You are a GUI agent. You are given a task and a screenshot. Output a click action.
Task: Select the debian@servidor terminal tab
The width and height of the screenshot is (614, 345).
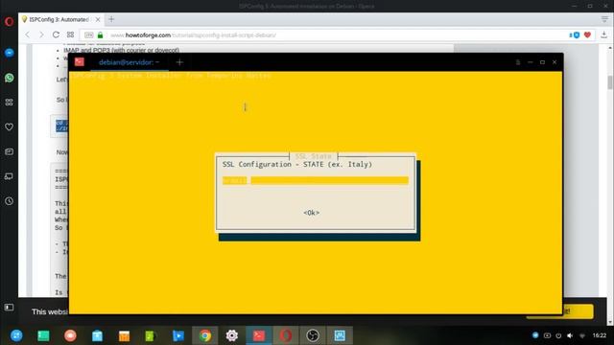129,62
